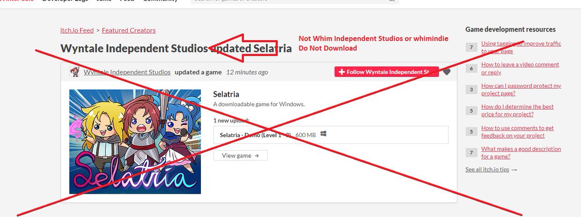
Task: Click the 'Game development resources' heading
Action: [510, 30]
